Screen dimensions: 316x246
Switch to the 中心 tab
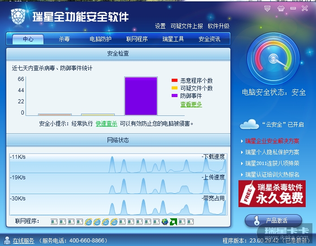tap(28, 39)
